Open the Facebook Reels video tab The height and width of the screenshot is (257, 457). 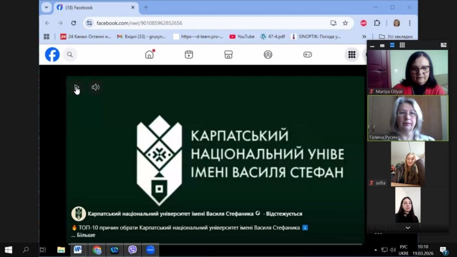tap(189, 54)
